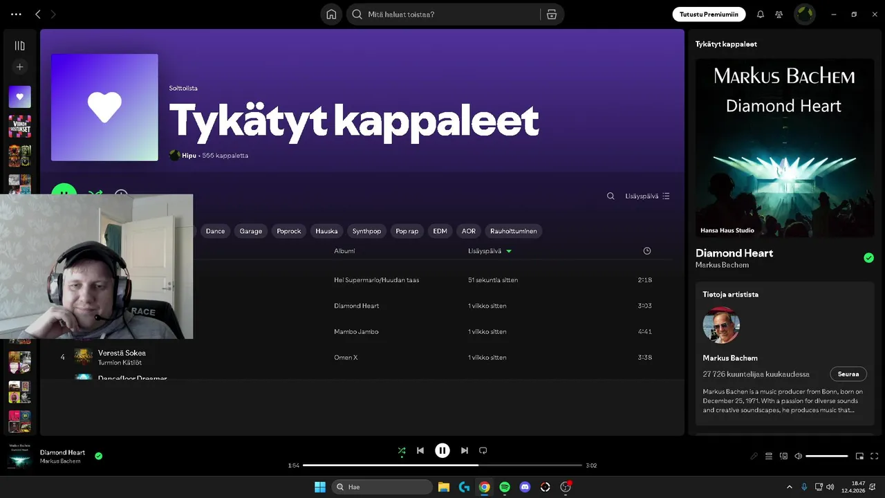Switch to full screen player
The height and width of the screenshot is (498, 885).
pyautogui.click(x=875, y=456)
